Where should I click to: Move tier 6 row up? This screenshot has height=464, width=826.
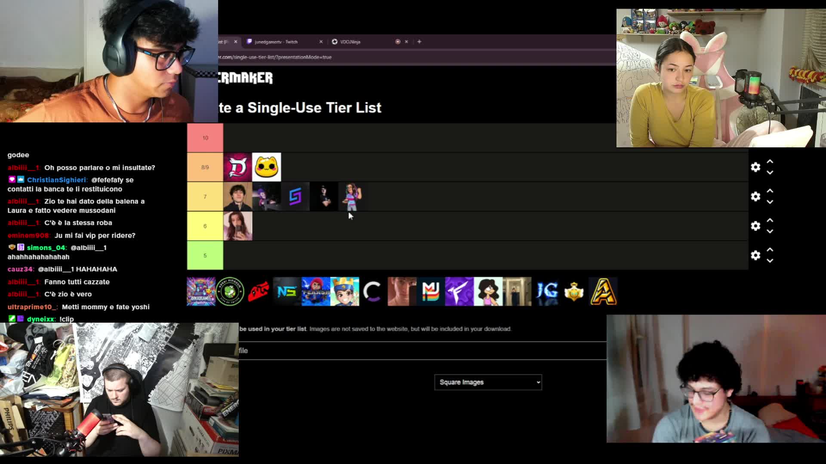tap(770, 220)
